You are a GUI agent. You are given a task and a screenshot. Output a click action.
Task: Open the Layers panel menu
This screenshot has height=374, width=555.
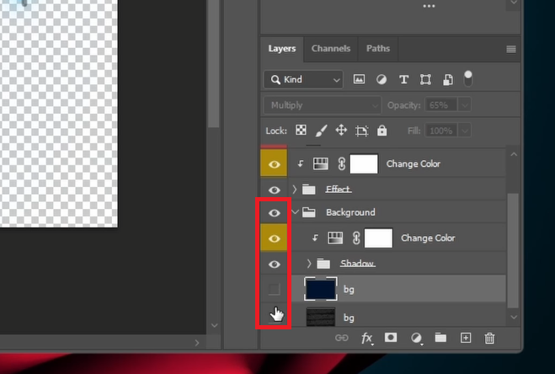(510, 49)
